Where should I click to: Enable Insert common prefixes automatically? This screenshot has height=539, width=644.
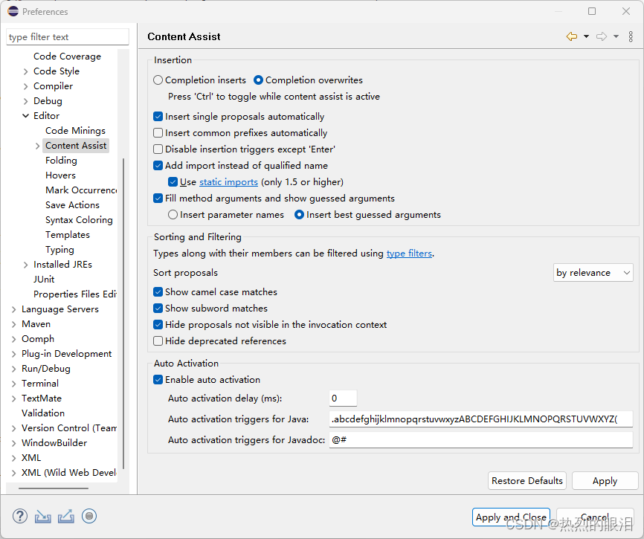[x=158, y=133]
